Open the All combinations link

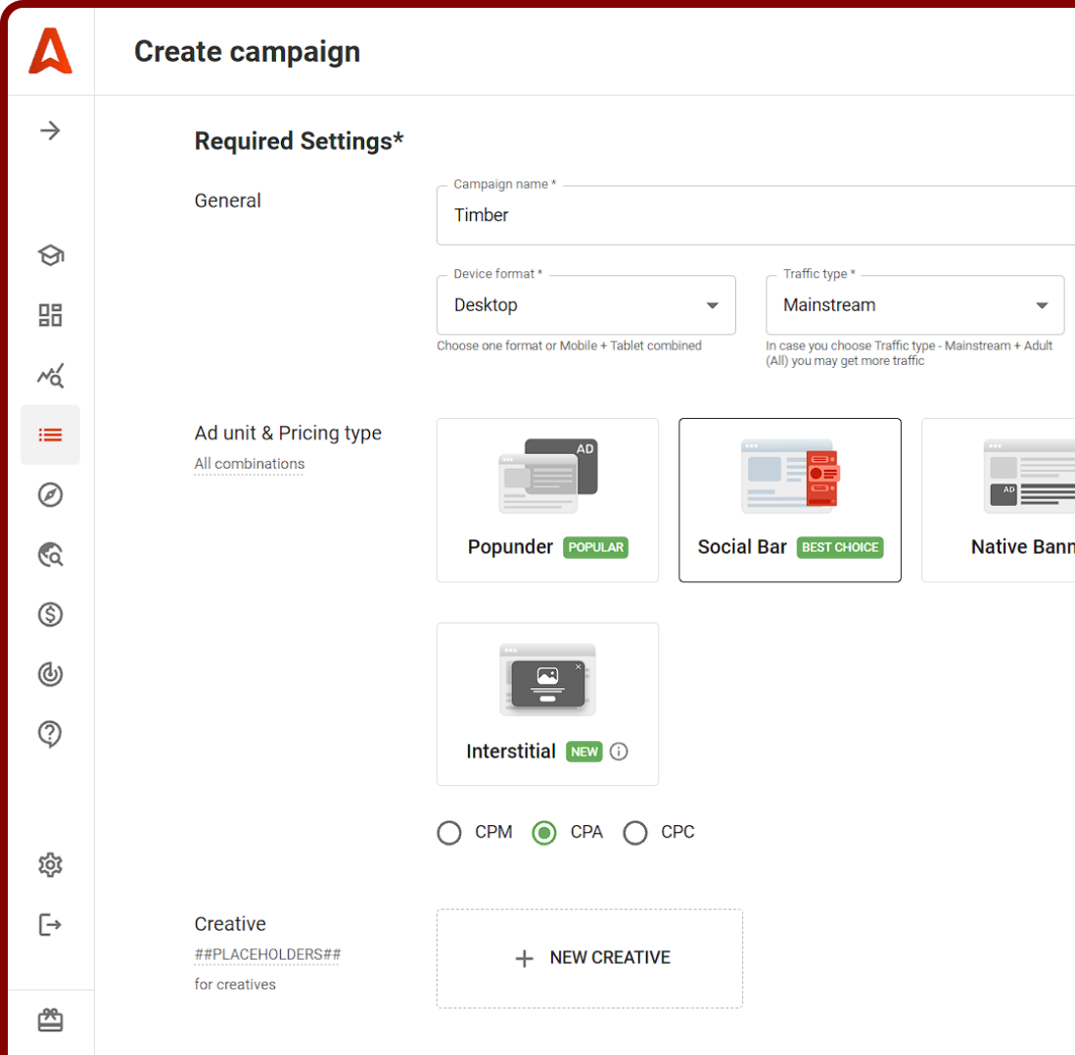pyautogui.click(x=249, y=464)
